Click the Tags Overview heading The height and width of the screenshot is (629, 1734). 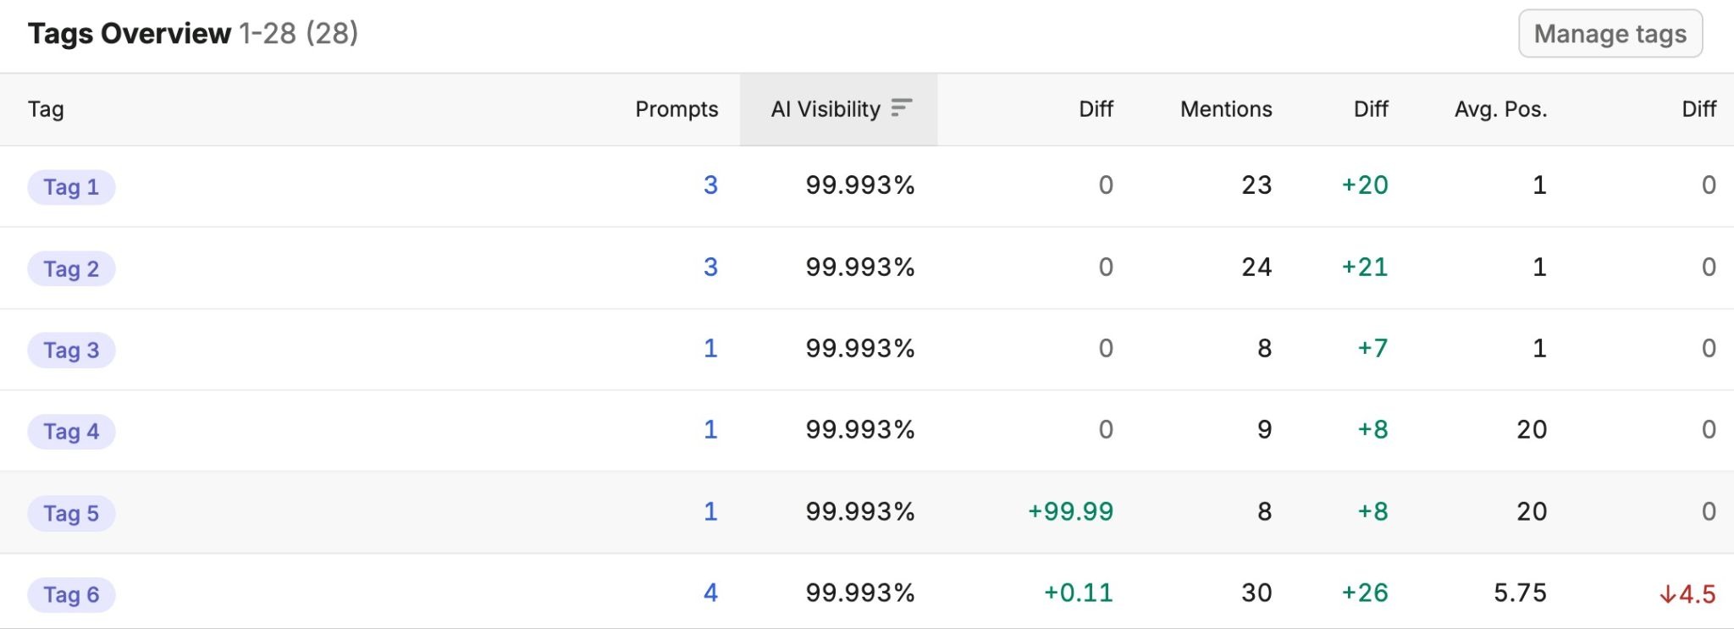129,34
